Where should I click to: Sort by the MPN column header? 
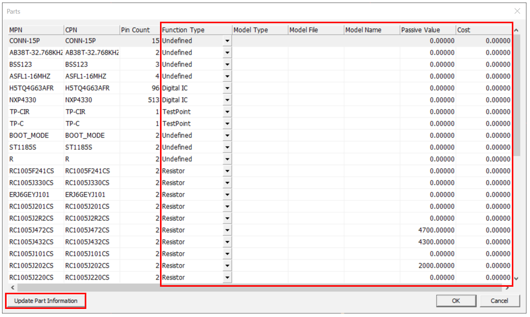(x=35, y=30)
